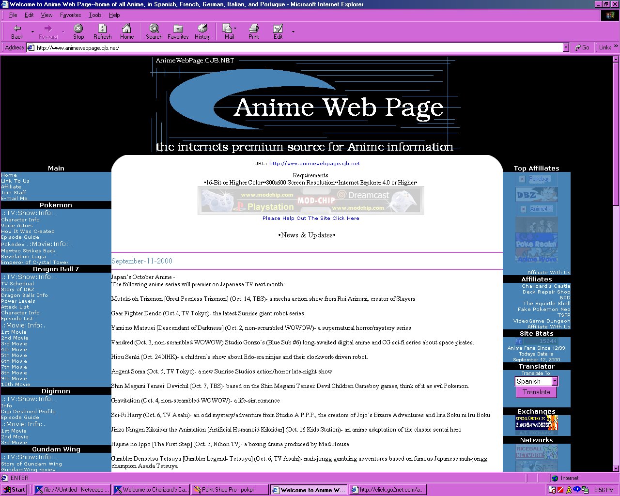The image size is (620, 496).
Task: Expand the Links toolbar chevron
Action: [x=616, y=46]
